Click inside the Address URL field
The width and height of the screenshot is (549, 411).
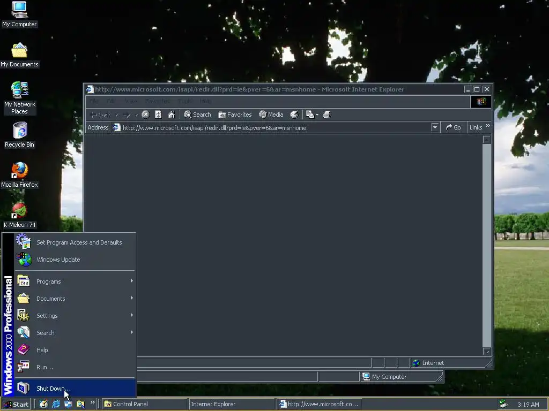tap(276, 128)
